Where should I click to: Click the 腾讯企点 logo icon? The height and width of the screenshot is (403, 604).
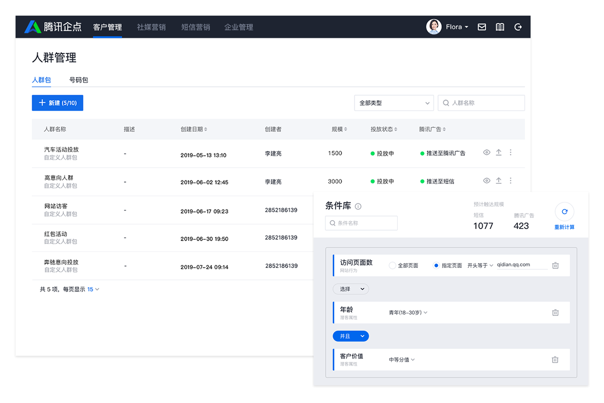tap(33, 27)
